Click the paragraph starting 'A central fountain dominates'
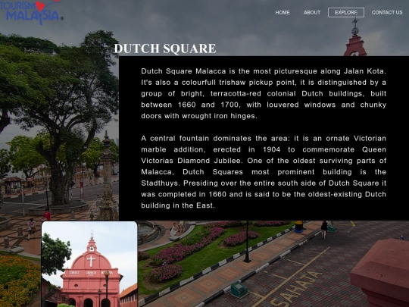The width and height of the screenshot is (409, 307). point(264,172)
